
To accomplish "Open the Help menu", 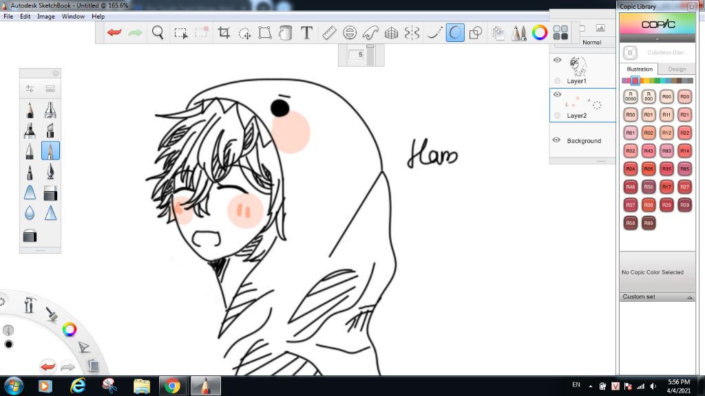I will [98, 16].
